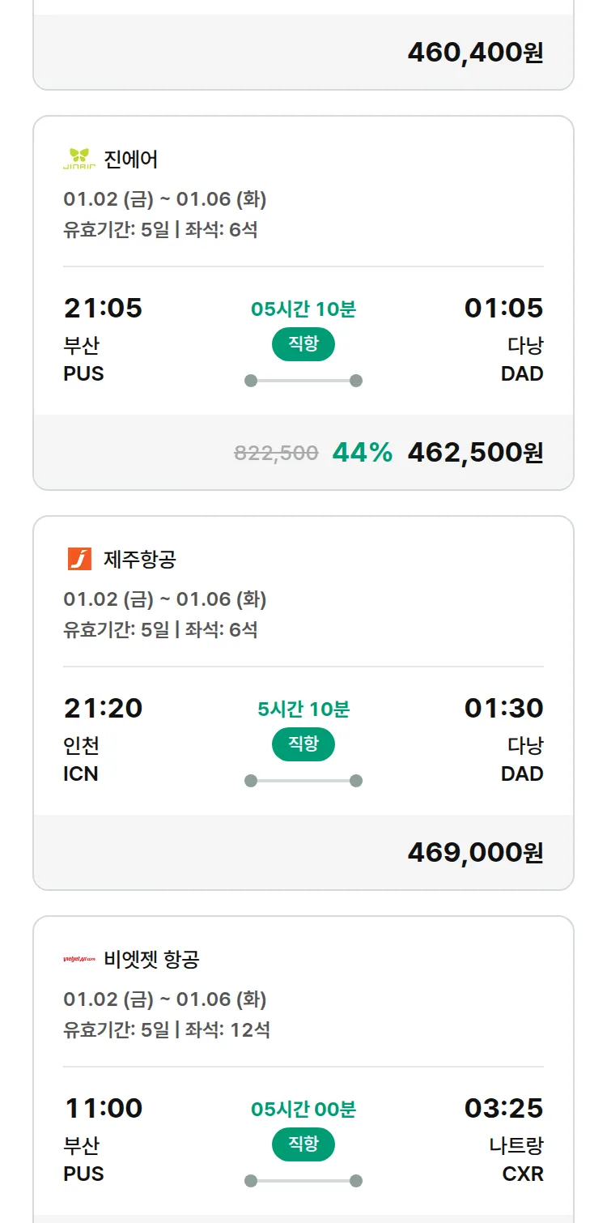Select the 직항 badge on Jin Air flight
The image size is (607, 1223).
(x=303, y=345)
